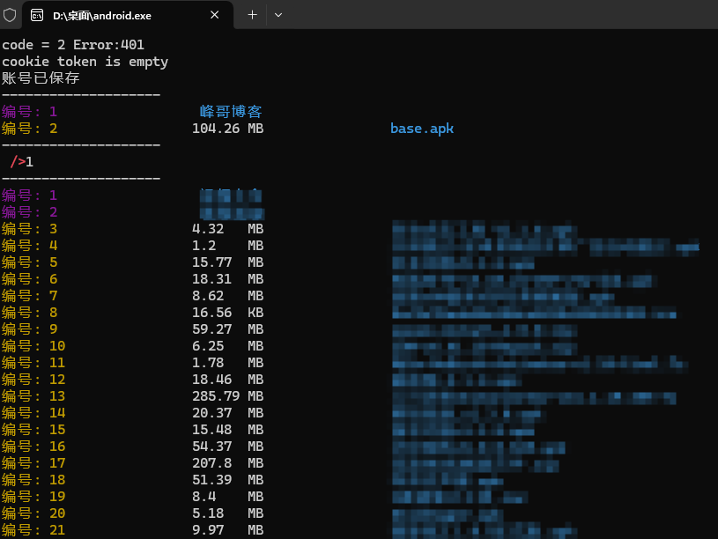Click the 59.27 MB size in row 9
Screen dimensions: 718x539
227,329
